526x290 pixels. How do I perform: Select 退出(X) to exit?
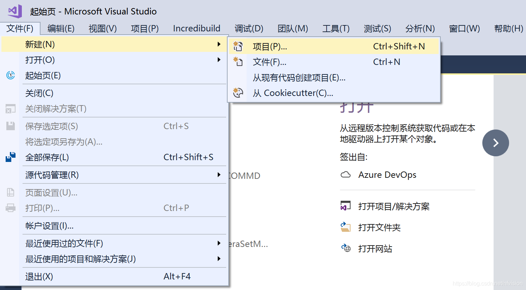point(114,276)
